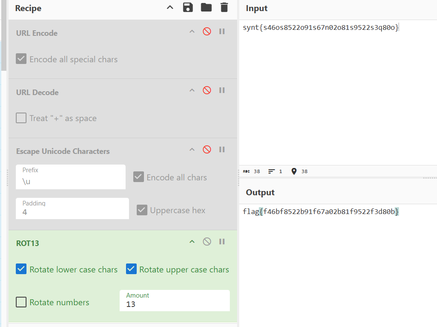Check Treat "+" as space
This screenshot has height=327, width=437.
[x=21, y=118]
